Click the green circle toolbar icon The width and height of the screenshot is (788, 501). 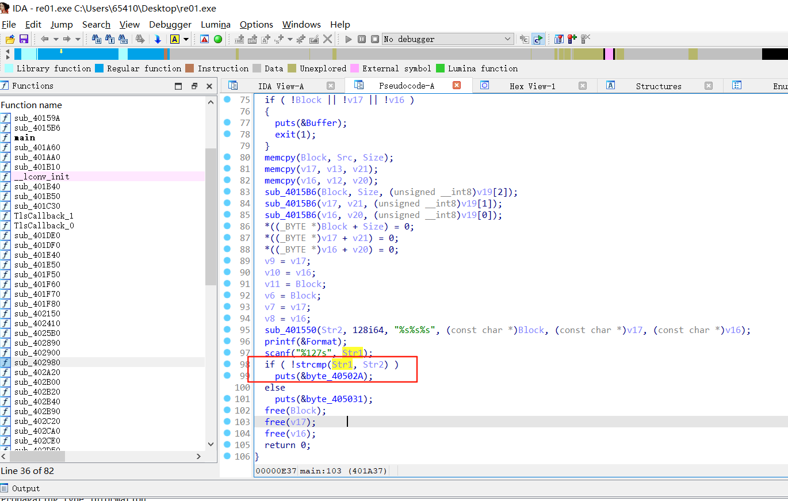pos(218,39)
